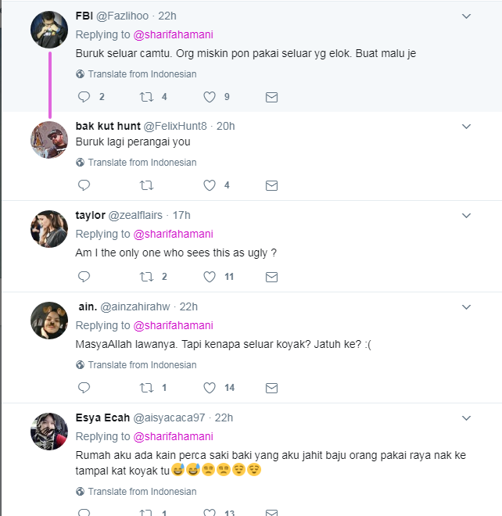Screen dimensions: 502x516
Task: Send FBI's tweet via direct message
Action: [x=271, y=97]
